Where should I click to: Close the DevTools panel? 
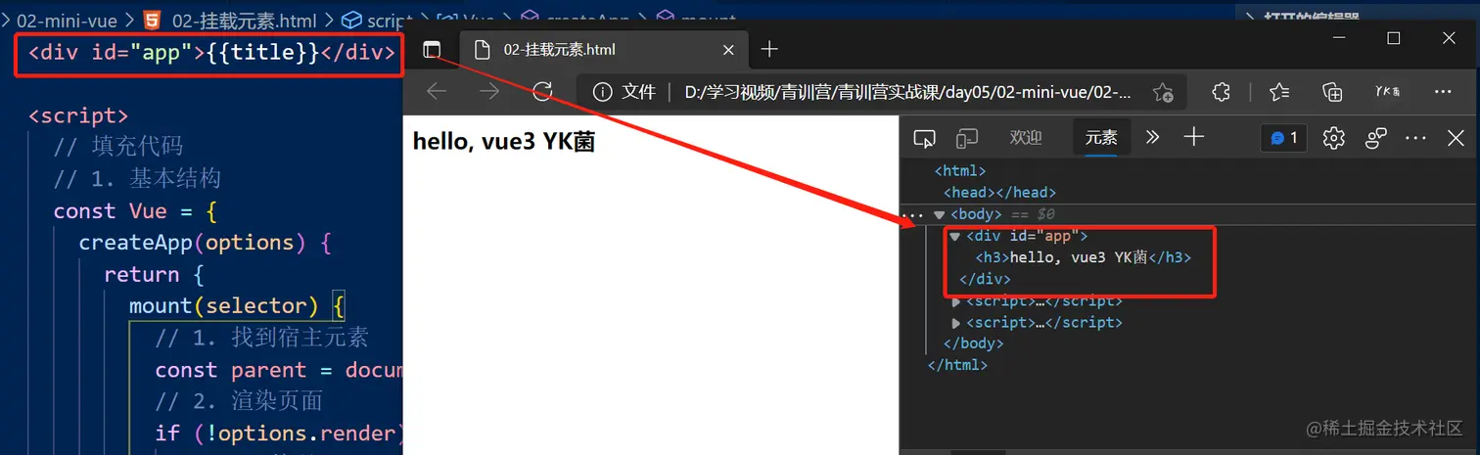[1456, 138]
